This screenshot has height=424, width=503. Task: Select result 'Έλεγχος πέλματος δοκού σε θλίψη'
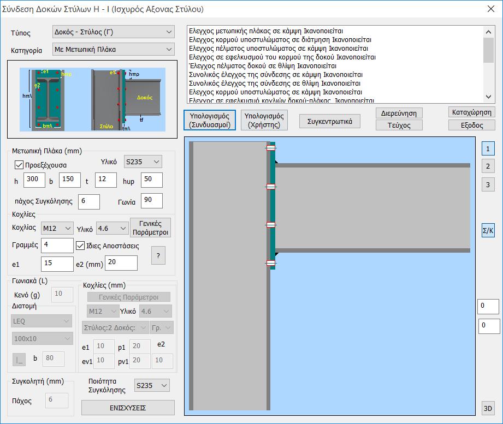(262, 65)
